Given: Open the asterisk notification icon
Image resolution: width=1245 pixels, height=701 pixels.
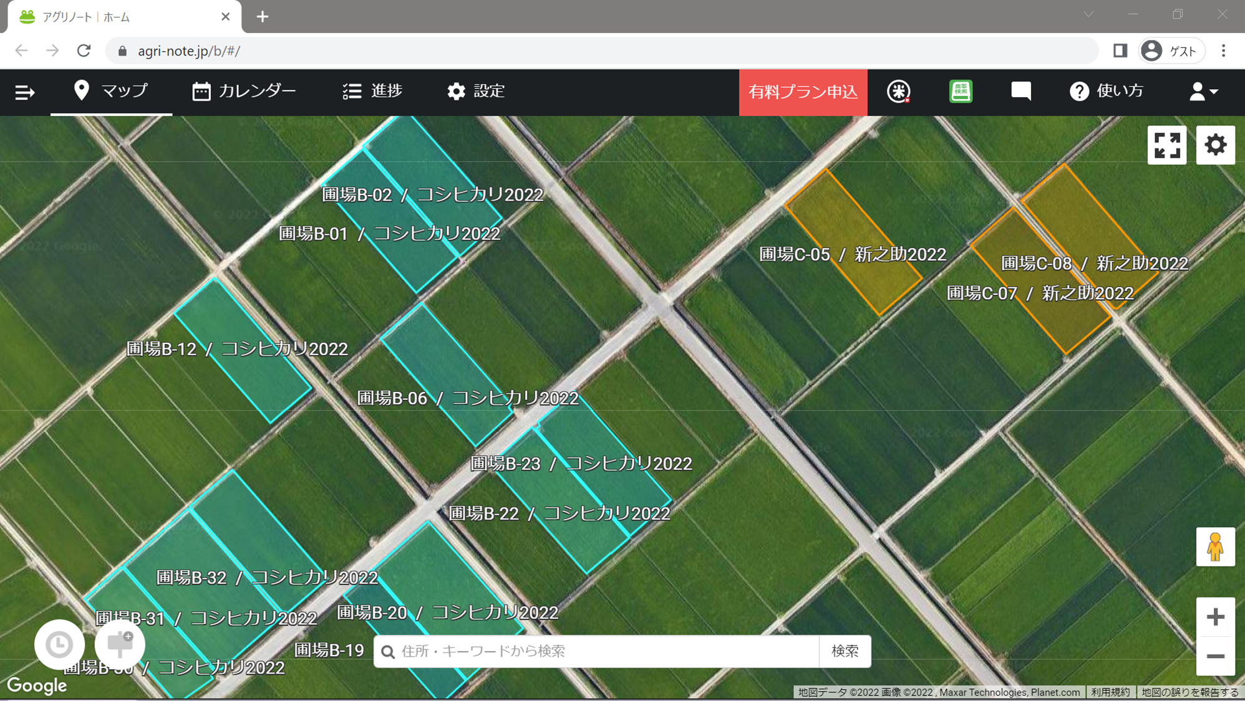Looking at the screenshot, I should 898,92.
